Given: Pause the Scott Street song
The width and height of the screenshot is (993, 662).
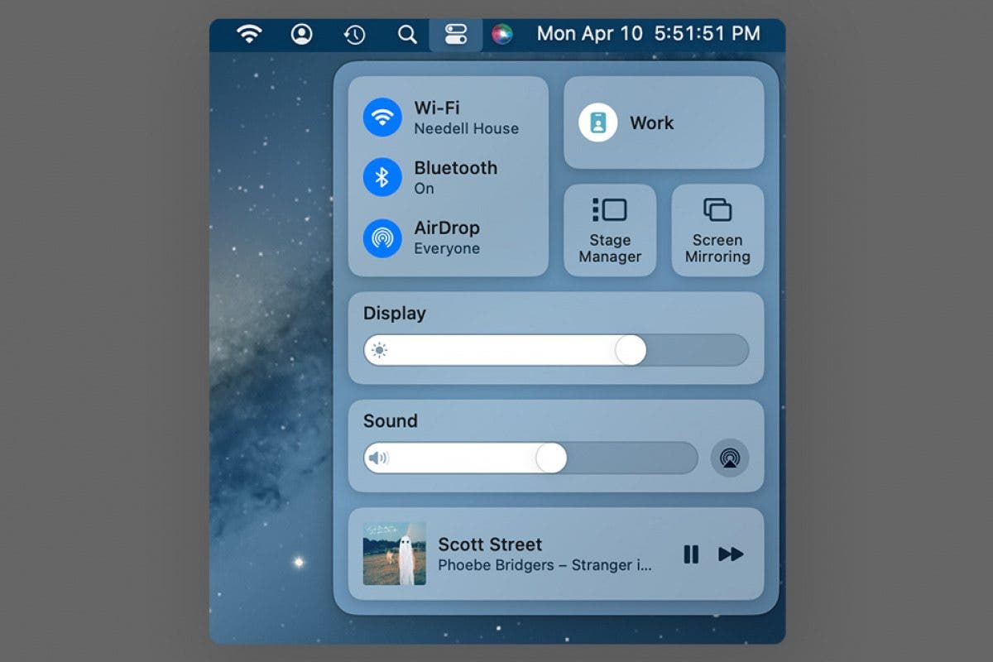Looking at the screenshot, I should 691,554.
